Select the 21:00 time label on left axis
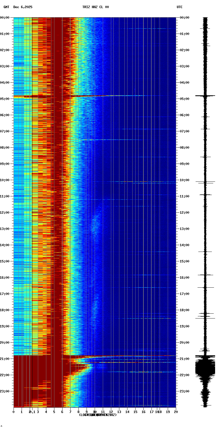 (5, 359)
